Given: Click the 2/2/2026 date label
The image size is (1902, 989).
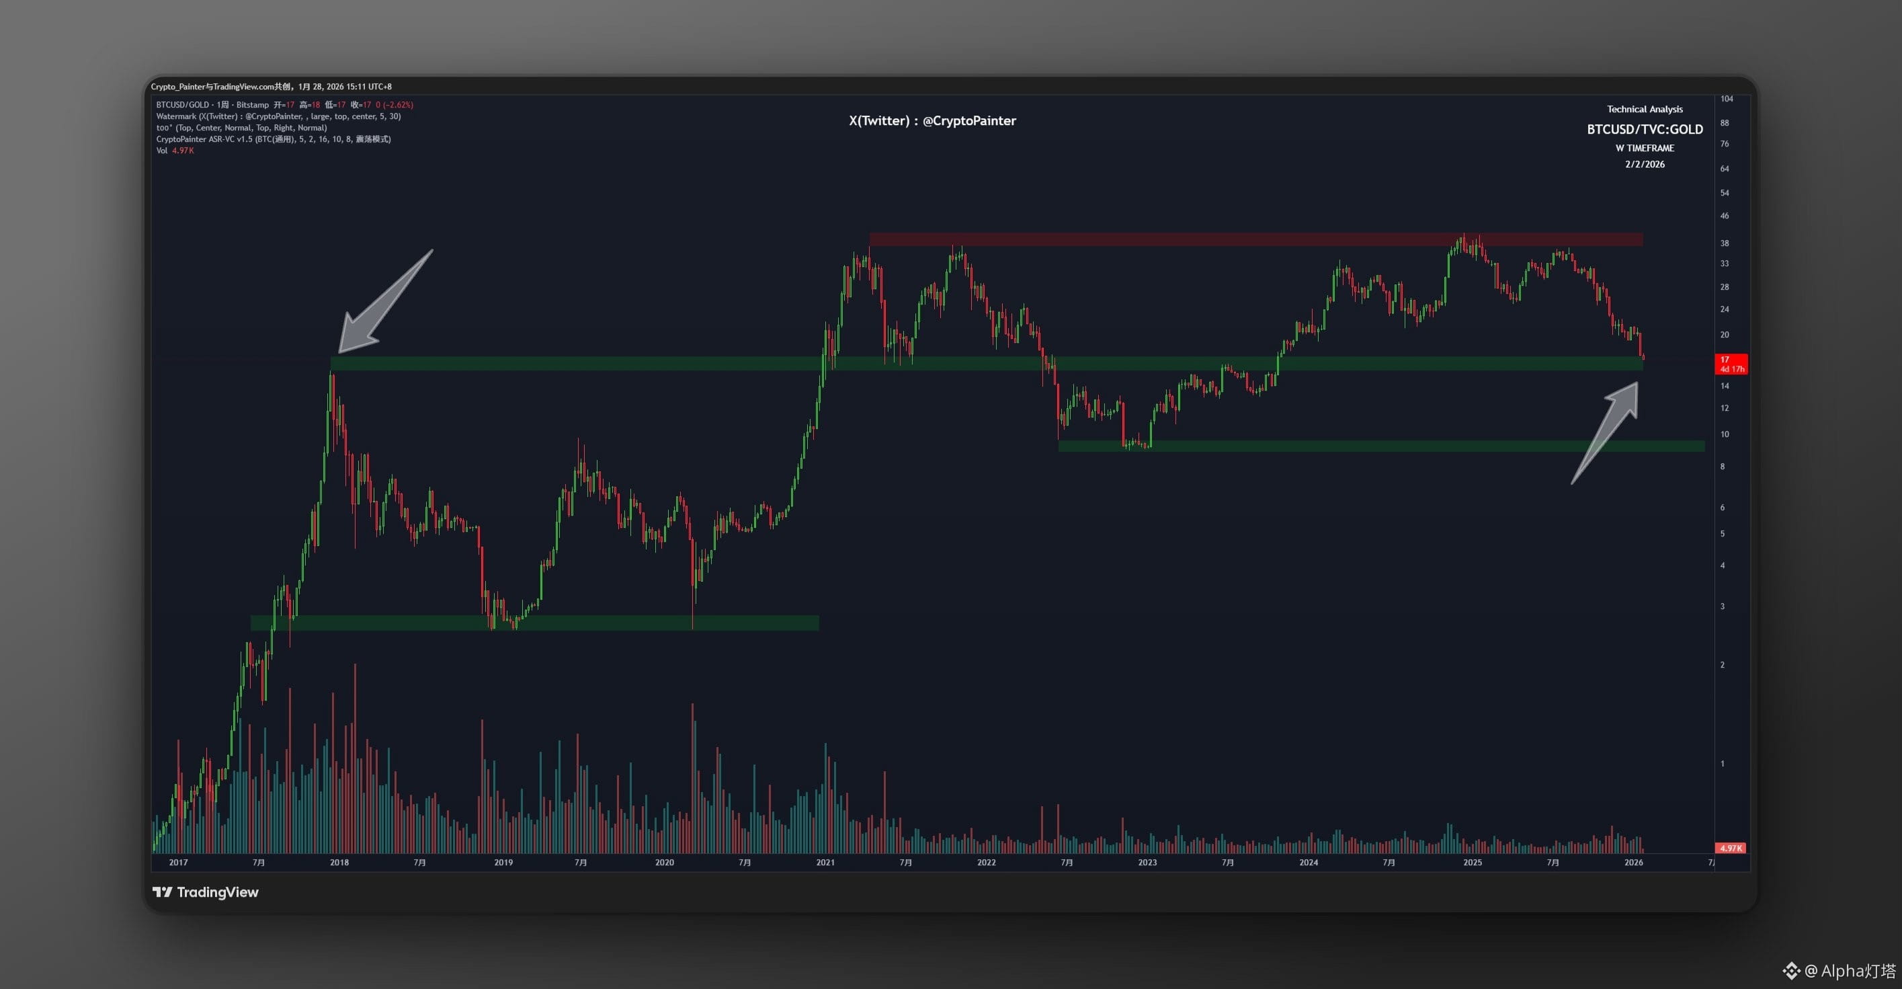Looking at the screenshot, I should coord(1645,165).
